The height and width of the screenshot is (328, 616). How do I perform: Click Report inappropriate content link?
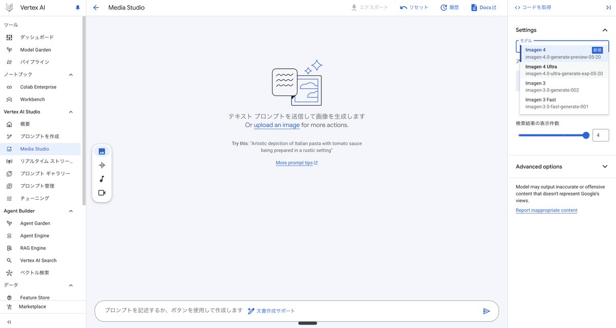pos(546,210)
